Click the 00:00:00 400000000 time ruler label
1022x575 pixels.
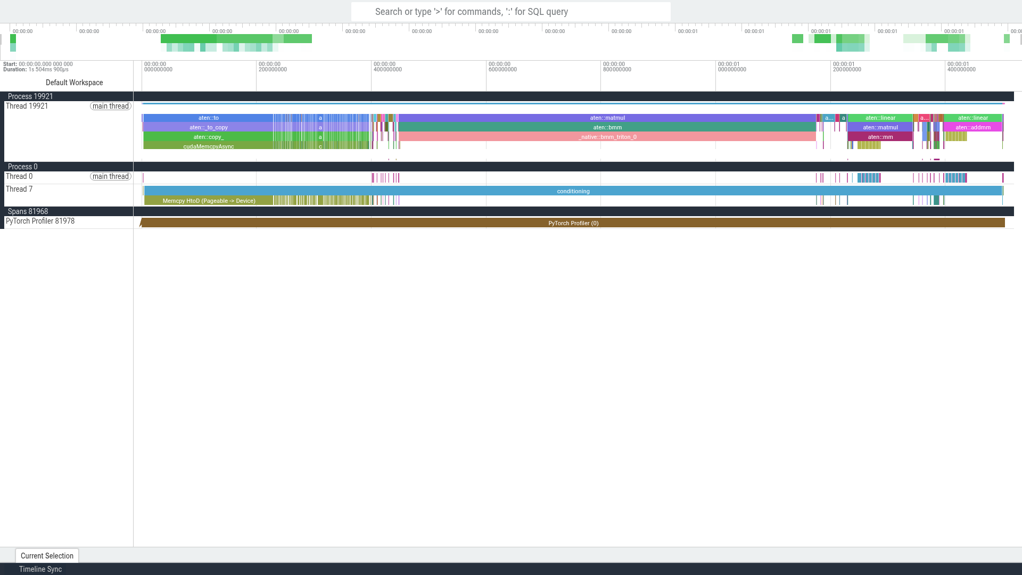tap(388, 67)
